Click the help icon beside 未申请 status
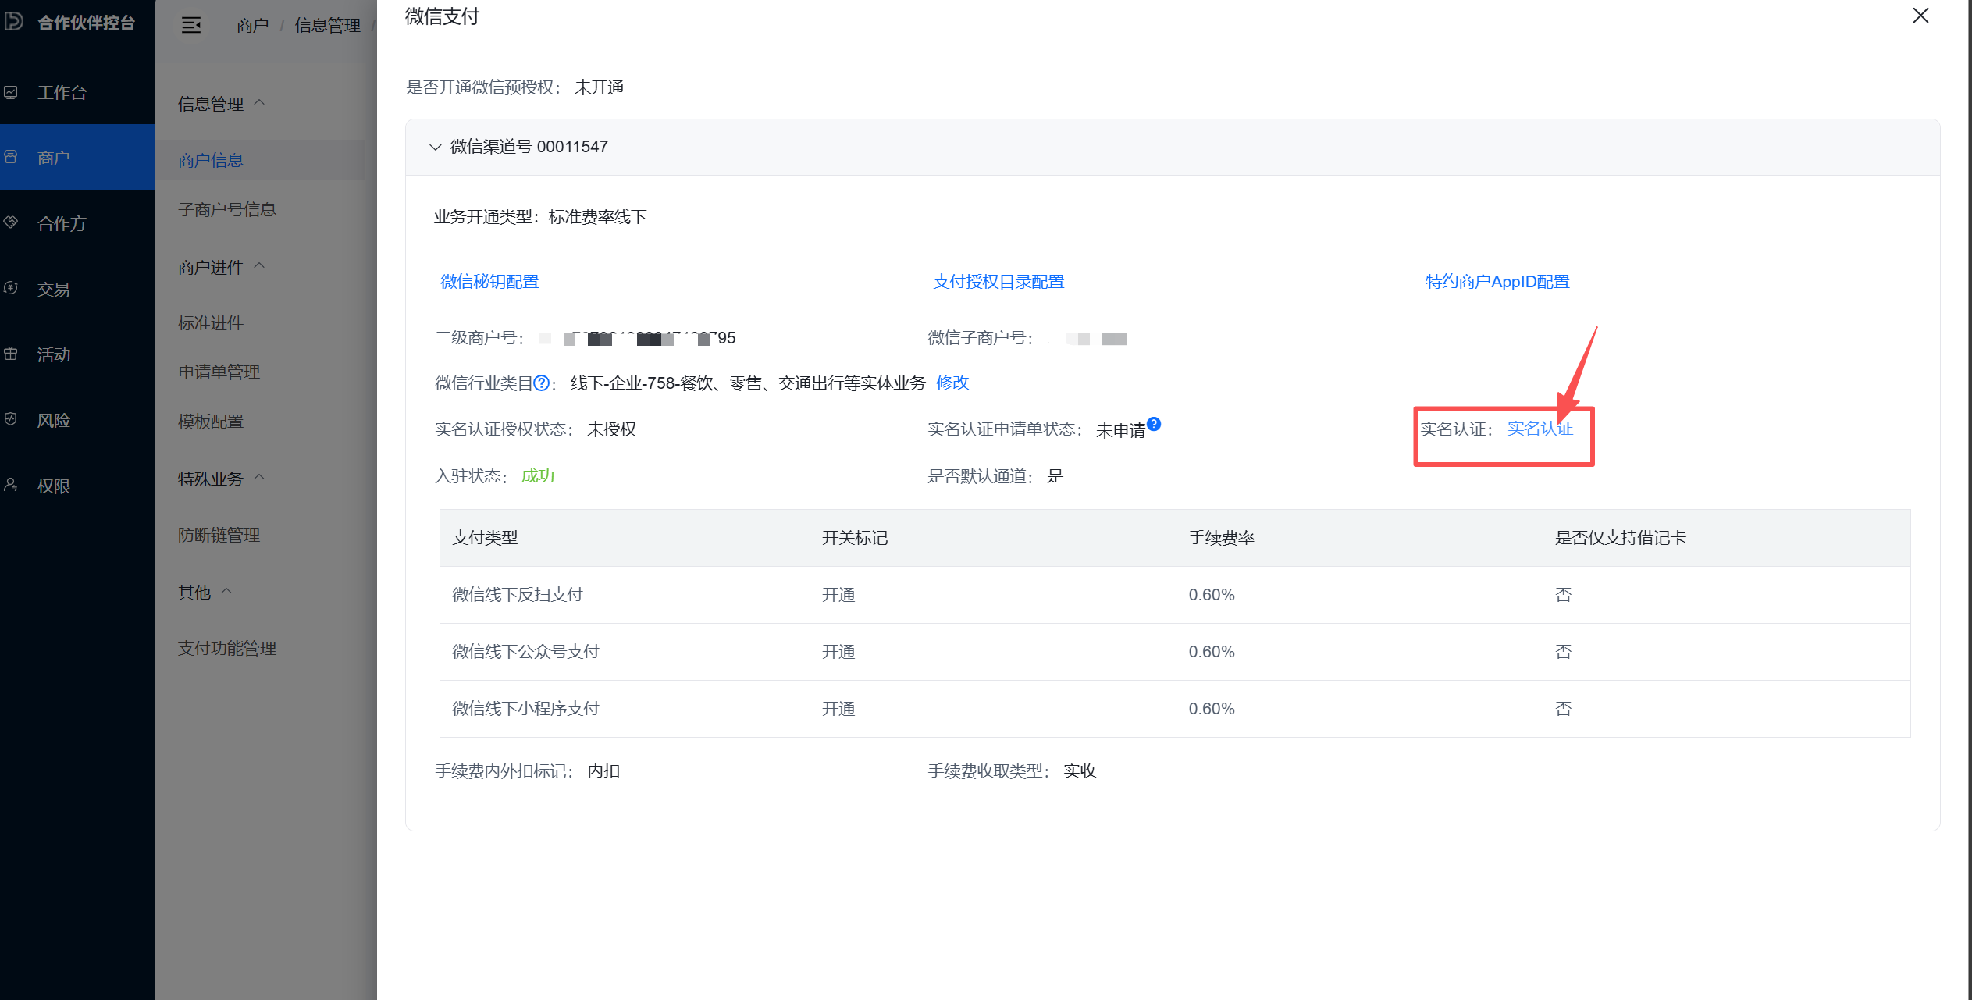 (x=1154, y=424)
